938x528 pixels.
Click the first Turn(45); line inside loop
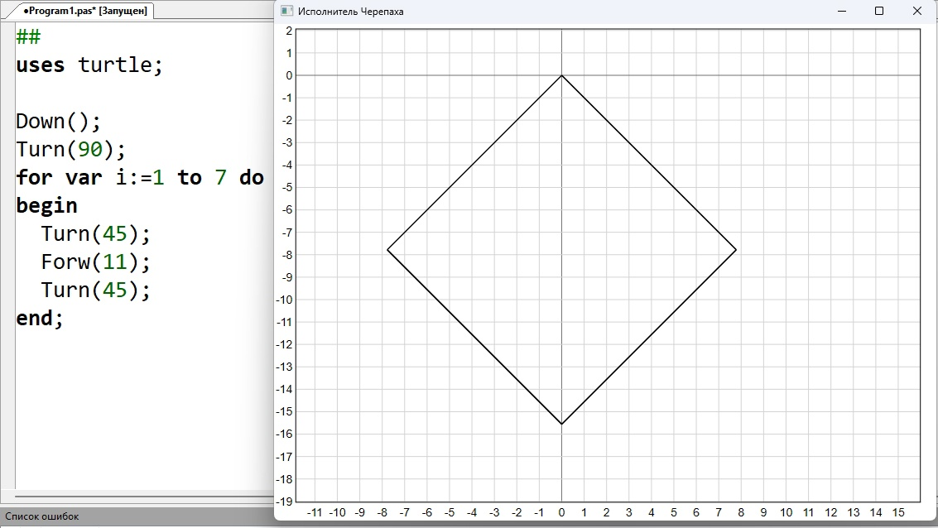tap(95, 234)
